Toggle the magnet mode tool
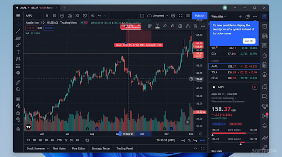The height and width of the screenshot is (157, 282). coord(18,99)
